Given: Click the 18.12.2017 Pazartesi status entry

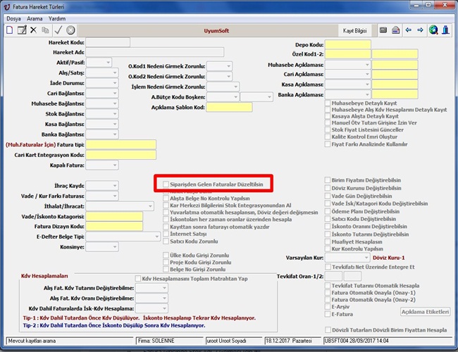Looking at the screenshot, I should pyautogui.click(x=292, y=341).
